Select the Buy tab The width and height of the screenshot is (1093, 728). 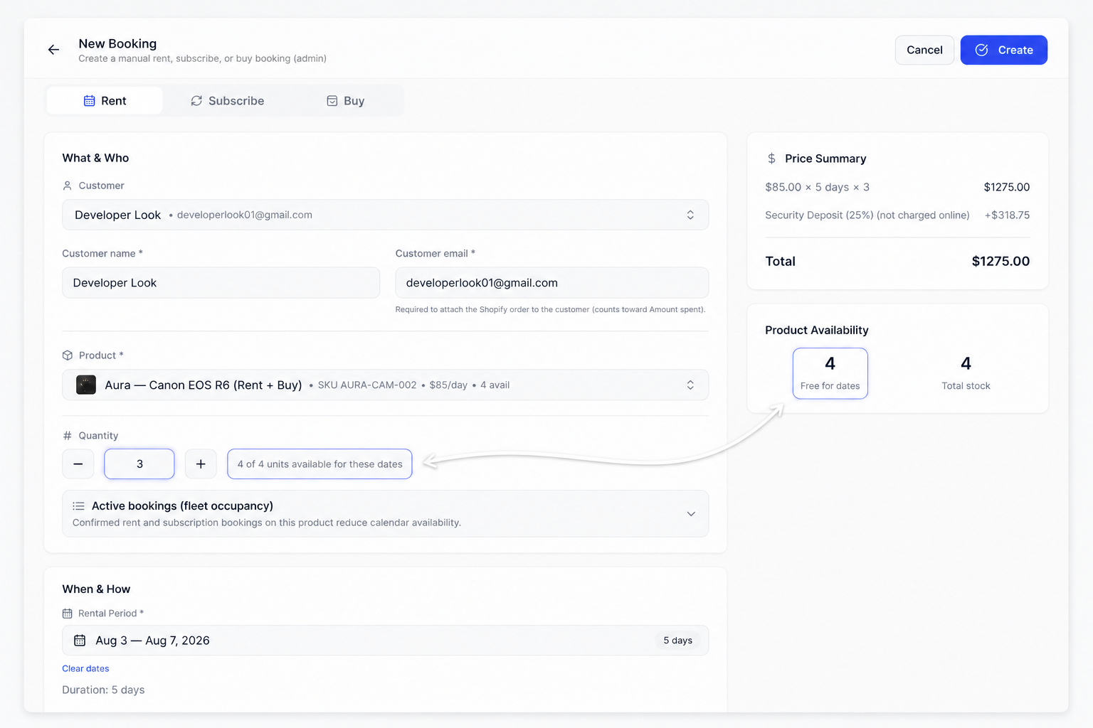coord(345,101)
